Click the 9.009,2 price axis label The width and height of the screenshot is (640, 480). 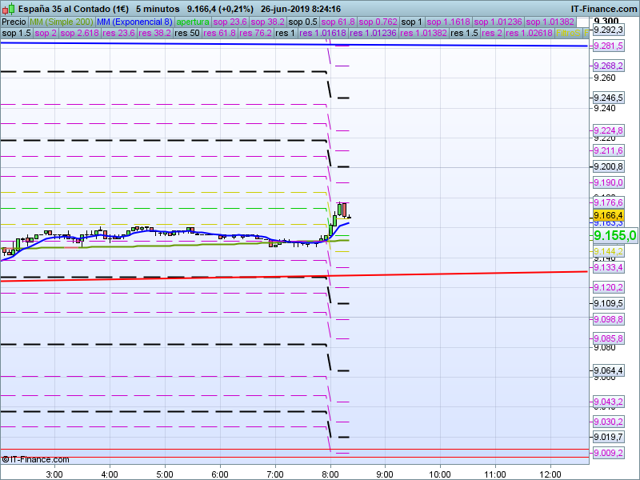point(609,454)
